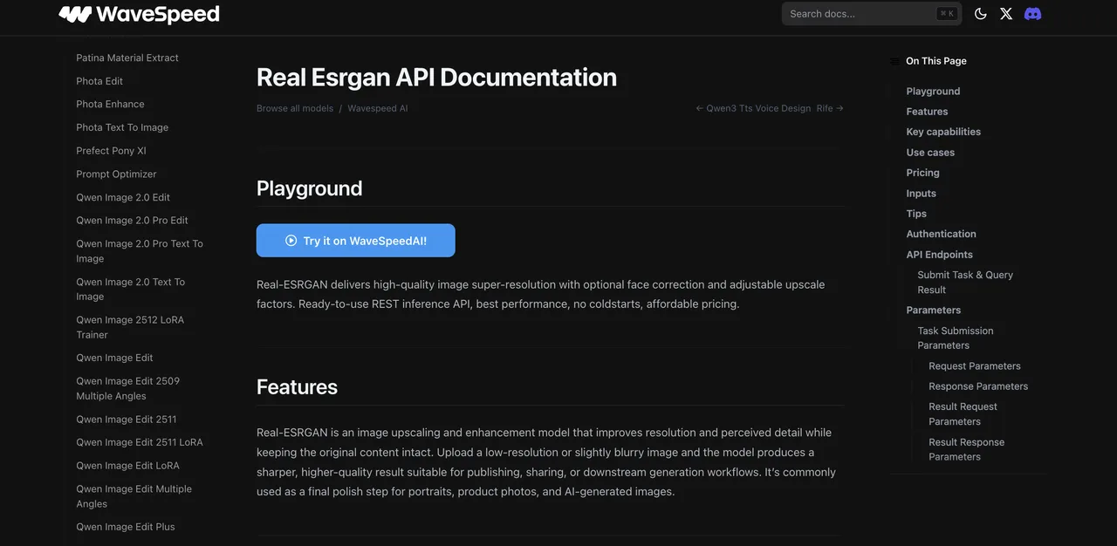Open Qwen Image Edit LoRA entry
1117x546 pixels.
click(127, 466)
